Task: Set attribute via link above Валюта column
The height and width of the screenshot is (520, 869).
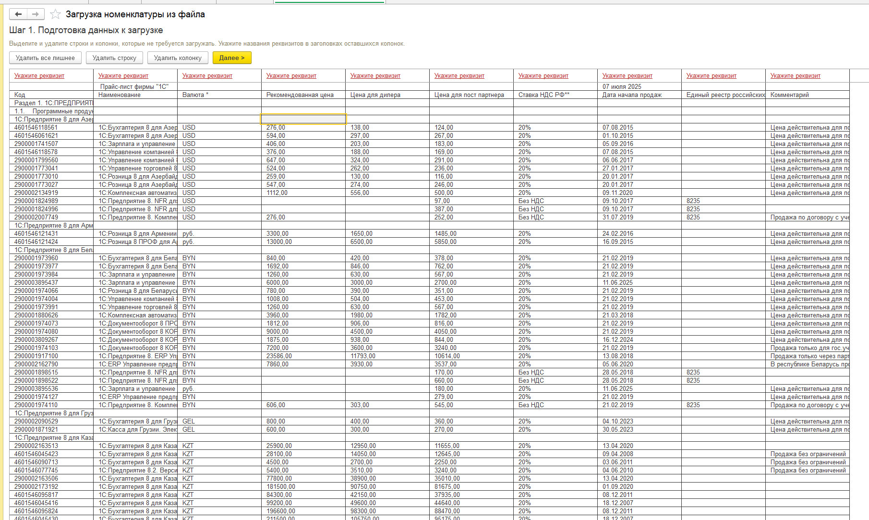Action: coord(207,76)
